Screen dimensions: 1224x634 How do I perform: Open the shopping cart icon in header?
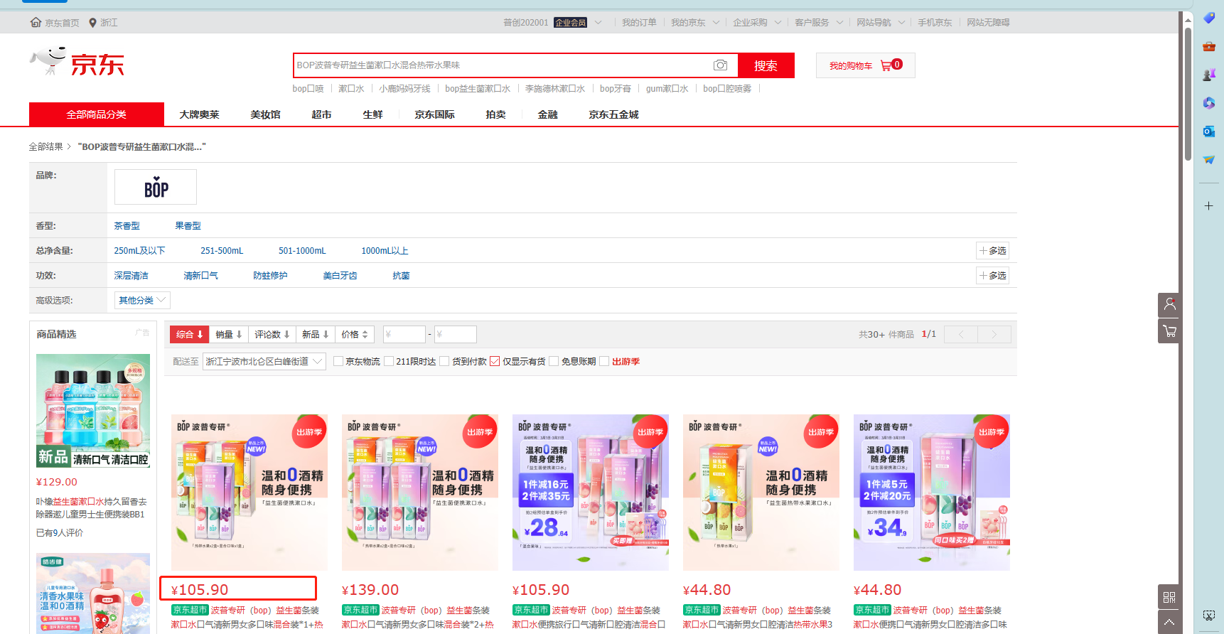(x=886, y=65)
